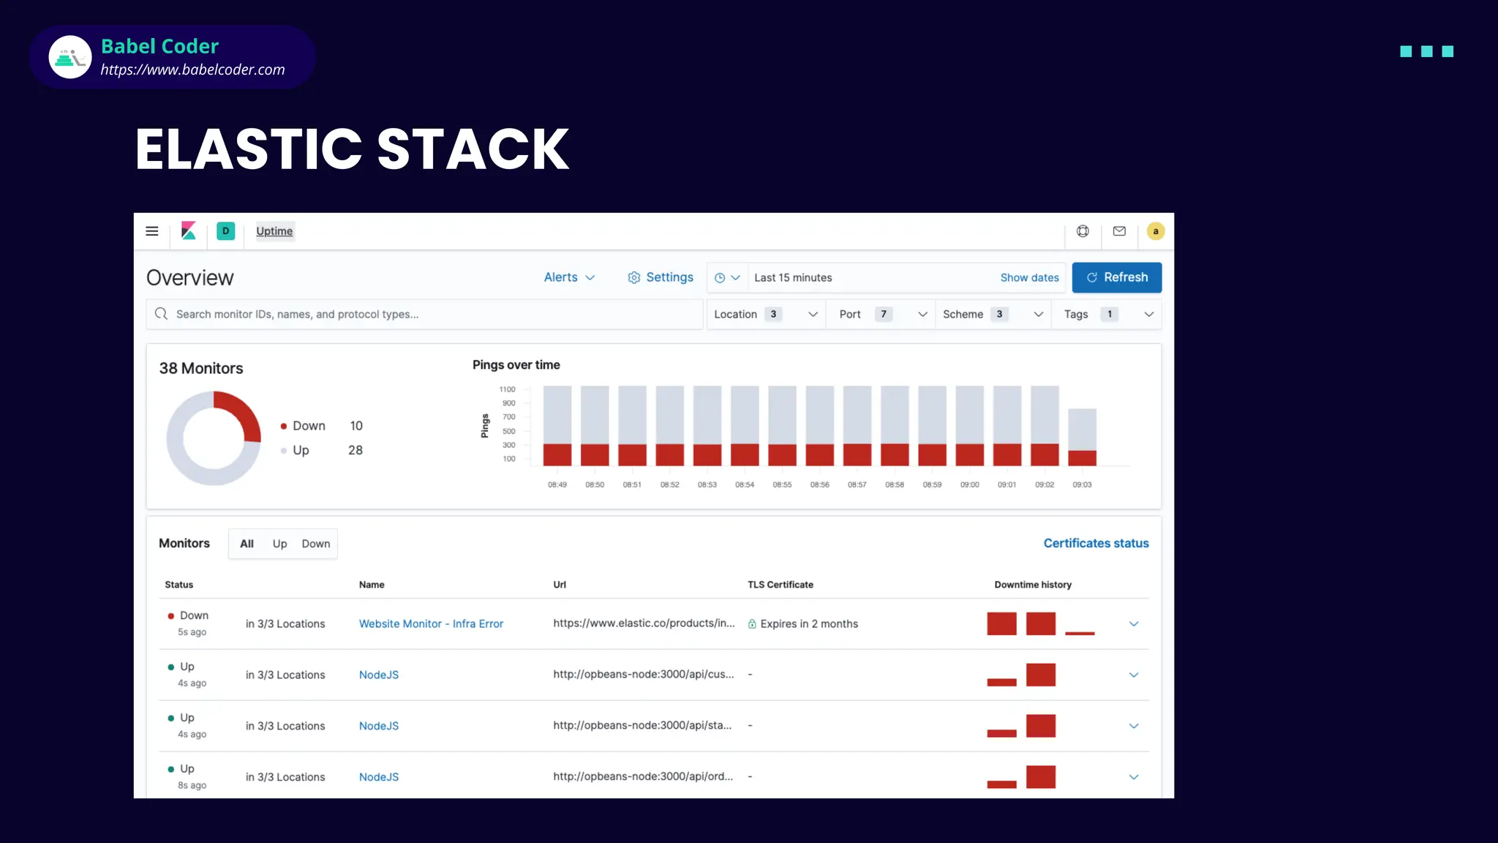Click the TLS certificate lock icon
Viewport: 1498px width, 843px height.
click(752, 624)
